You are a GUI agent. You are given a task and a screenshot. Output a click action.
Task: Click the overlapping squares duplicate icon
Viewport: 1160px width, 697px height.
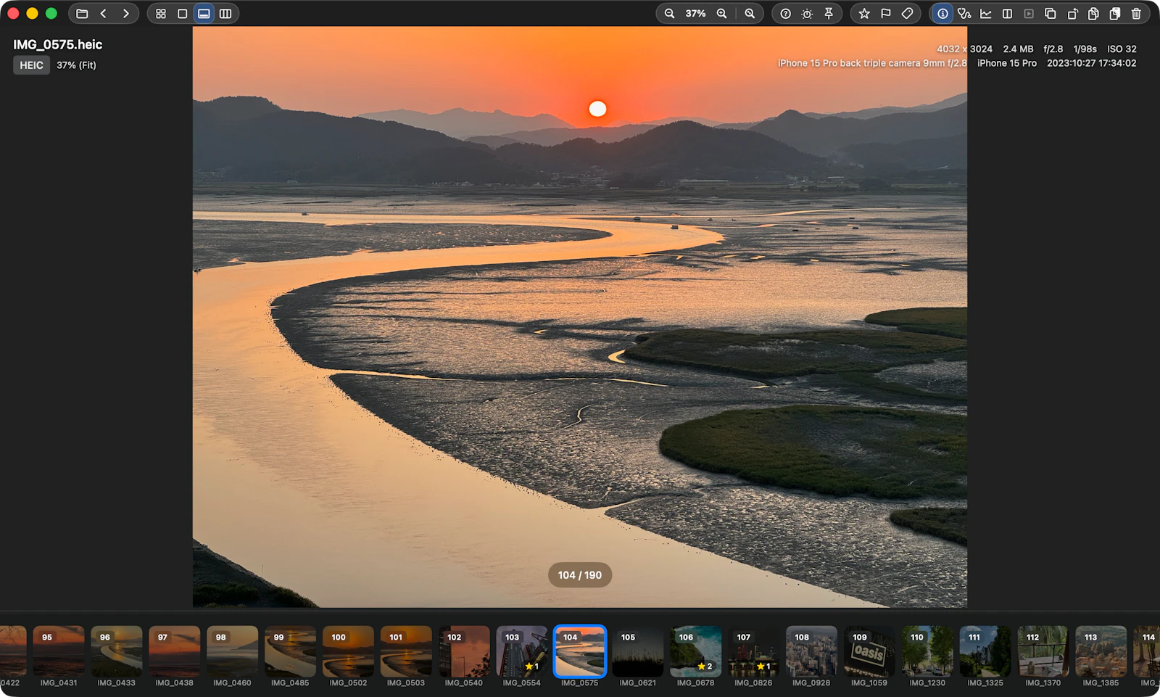point(1051,14)
